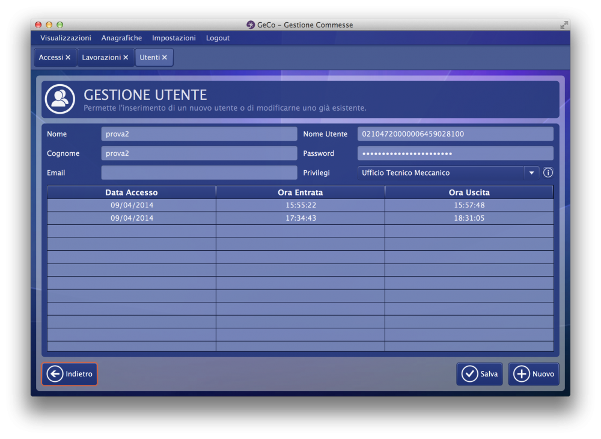Click the 09/04/2014 date in the 15:55:22 row

(x=132, y=205)
